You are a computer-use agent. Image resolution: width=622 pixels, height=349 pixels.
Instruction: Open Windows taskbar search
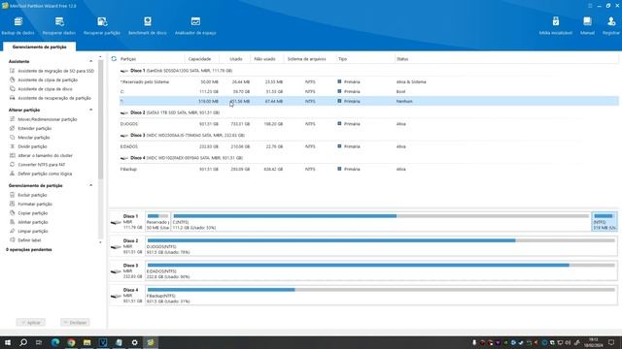[x=23, y=342]
